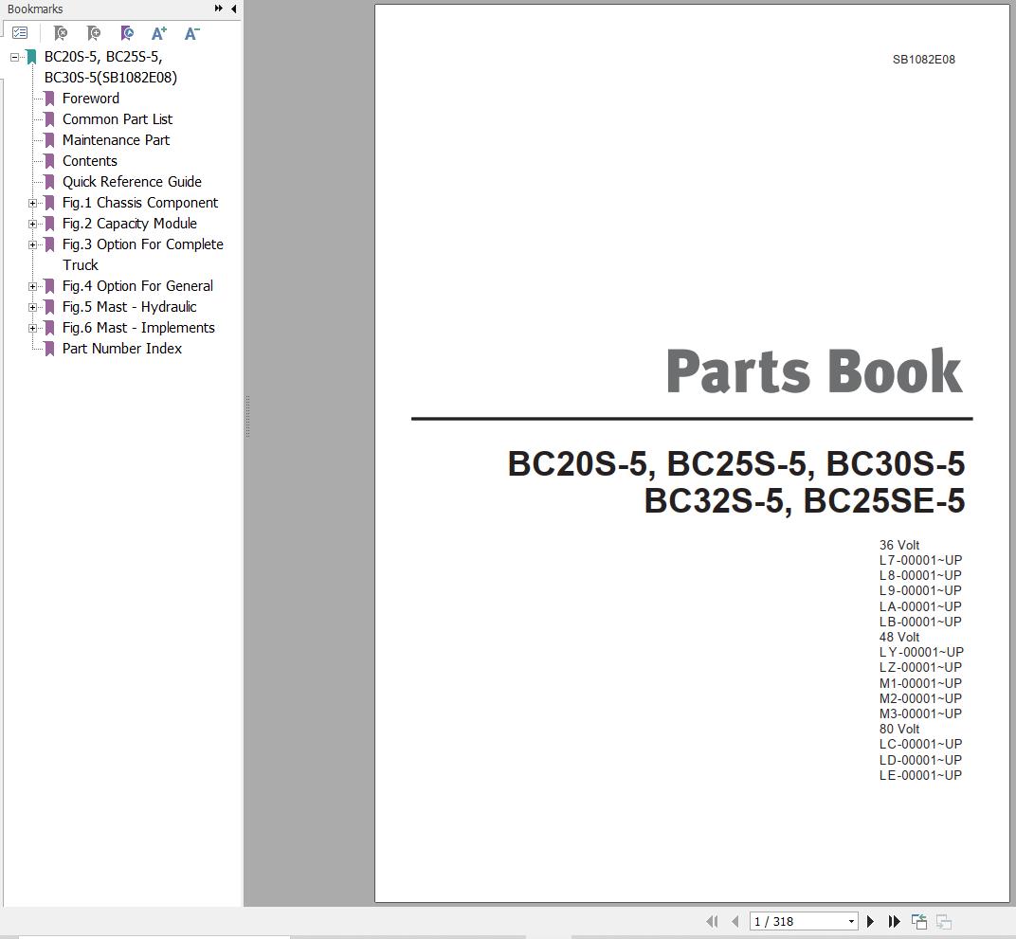Open the Contents bookmark
The image size is (1016, 939).
pos(89,160)
